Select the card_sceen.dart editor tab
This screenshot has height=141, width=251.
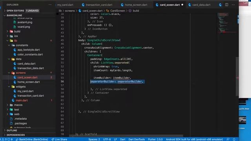coord(170,5)
